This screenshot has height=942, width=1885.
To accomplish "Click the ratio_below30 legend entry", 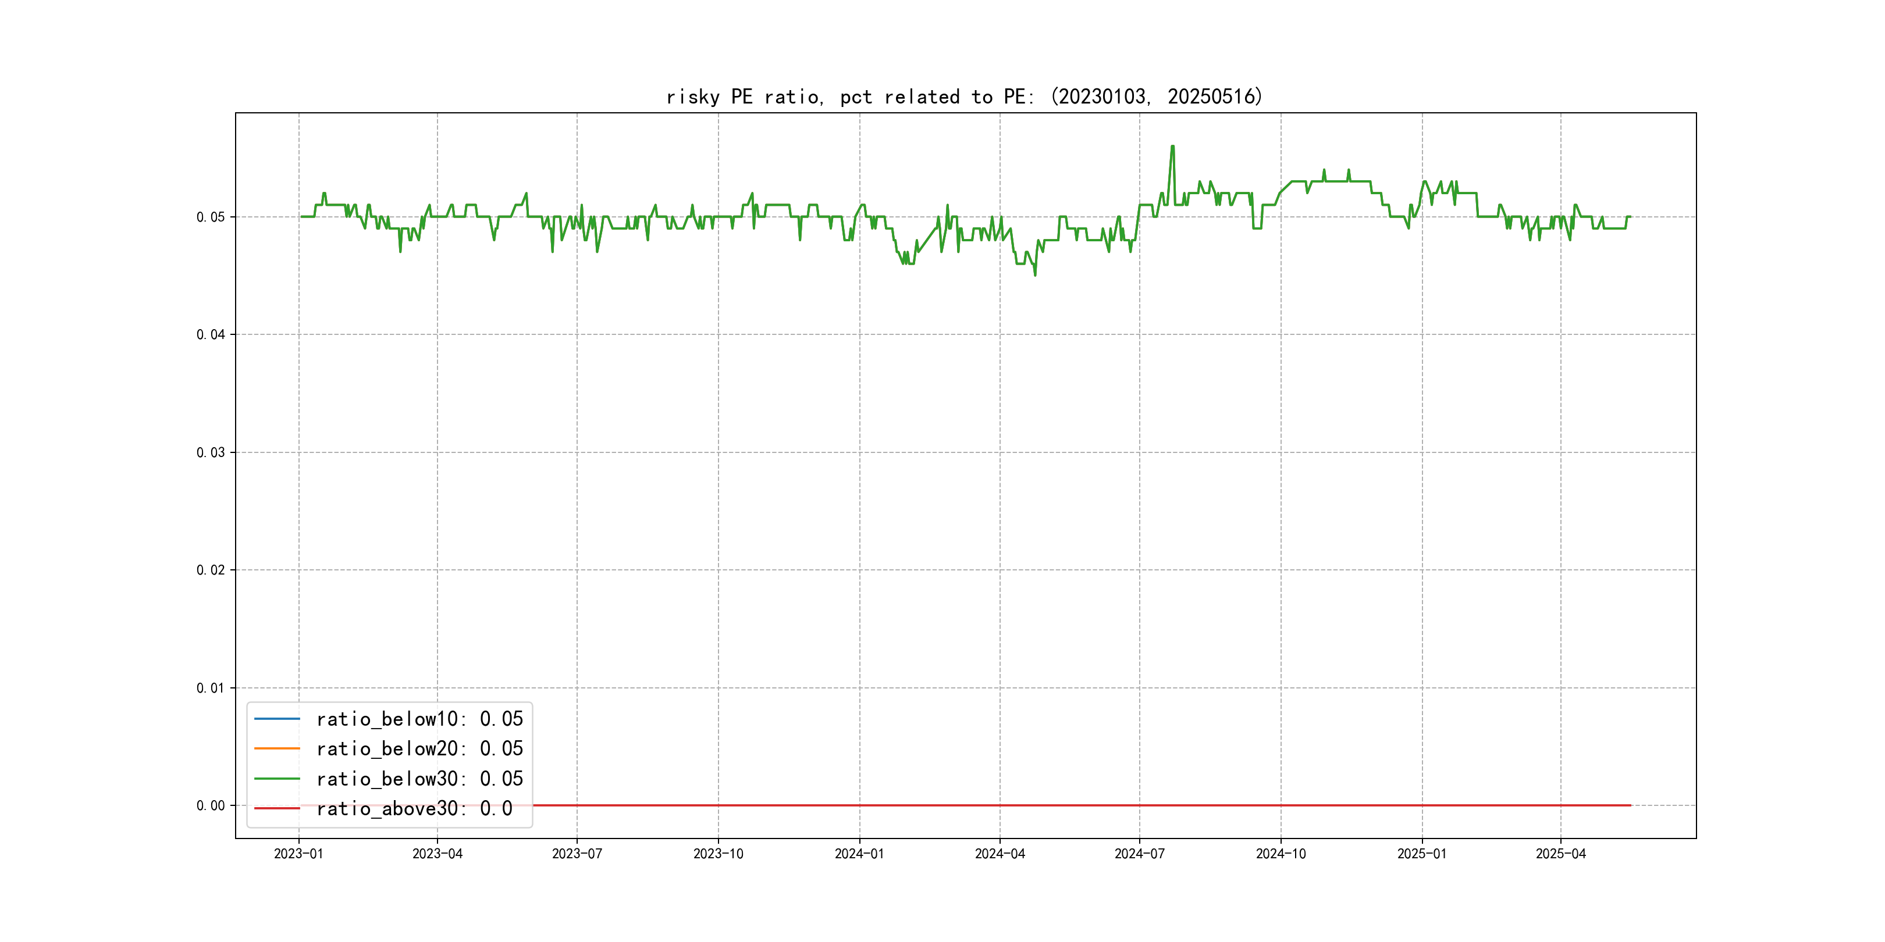I will [419, 779].
